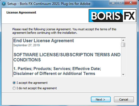The image size is (139, 106).
Task: Click the "September 27, 2019" date line
Action: pyautogui.click(x=27, y=45)
